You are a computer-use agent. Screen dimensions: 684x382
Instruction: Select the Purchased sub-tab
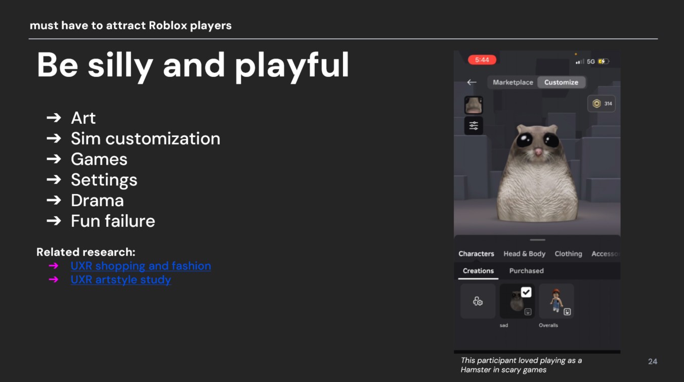tap(526, 271)
